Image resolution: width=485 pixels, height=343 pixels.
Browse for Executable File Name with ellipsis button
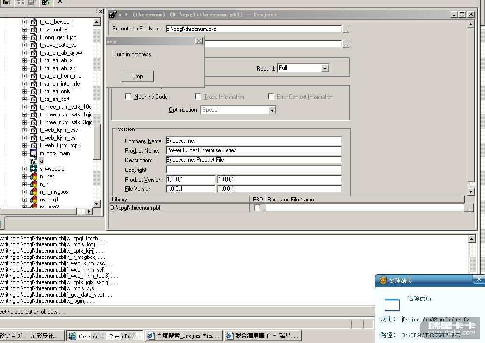346,29
